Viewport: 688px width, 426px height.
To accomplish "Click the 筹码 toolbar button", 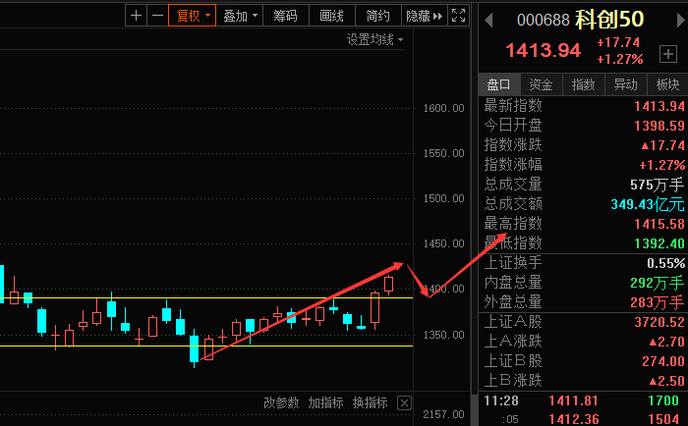I will [286, 16].
